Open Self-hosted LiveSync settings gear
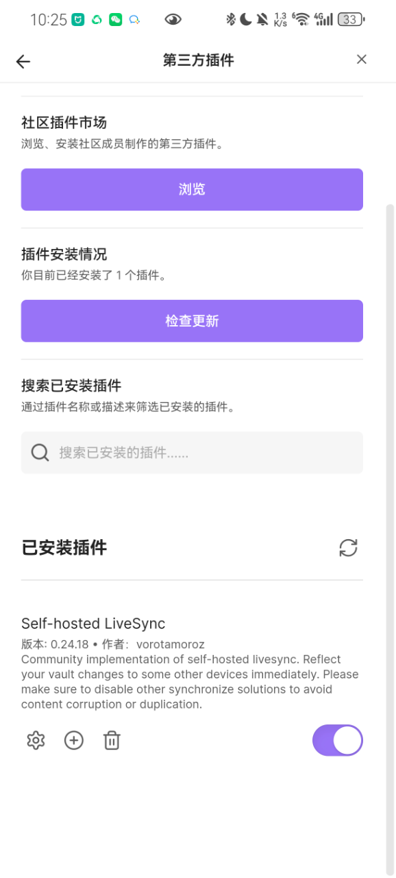The width and height of the screenshot is (396, 878). (x=36, y=740)
